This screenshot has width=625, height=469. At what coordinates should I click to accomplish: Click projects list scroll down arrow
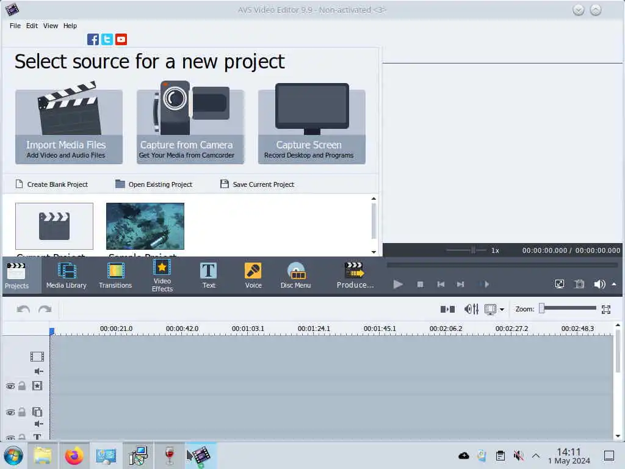(x=374, y=252)
